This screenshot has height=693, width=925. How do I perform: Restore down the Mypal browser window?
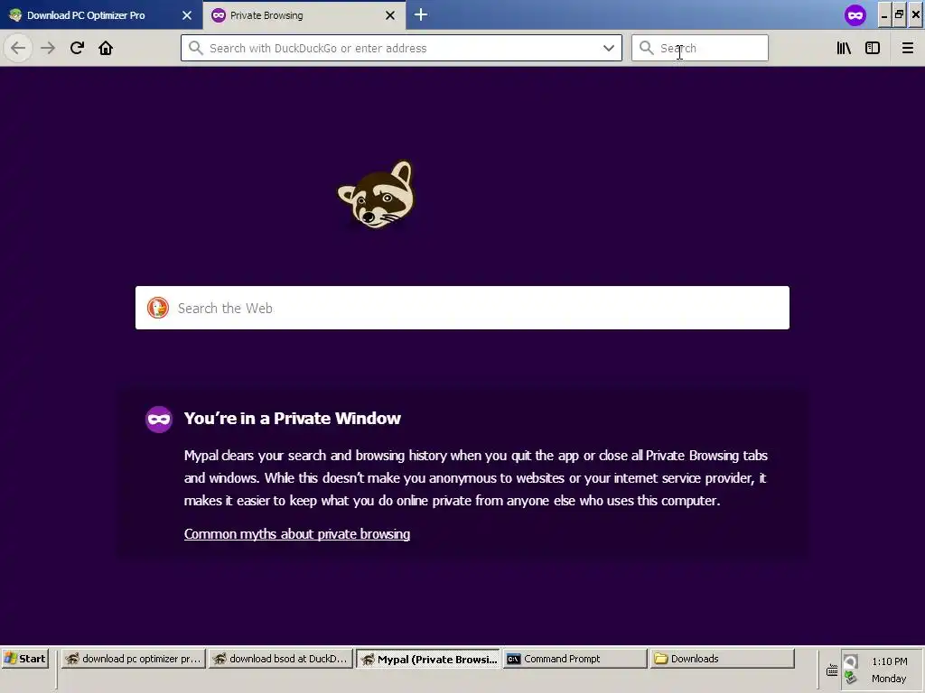(900, 15)
